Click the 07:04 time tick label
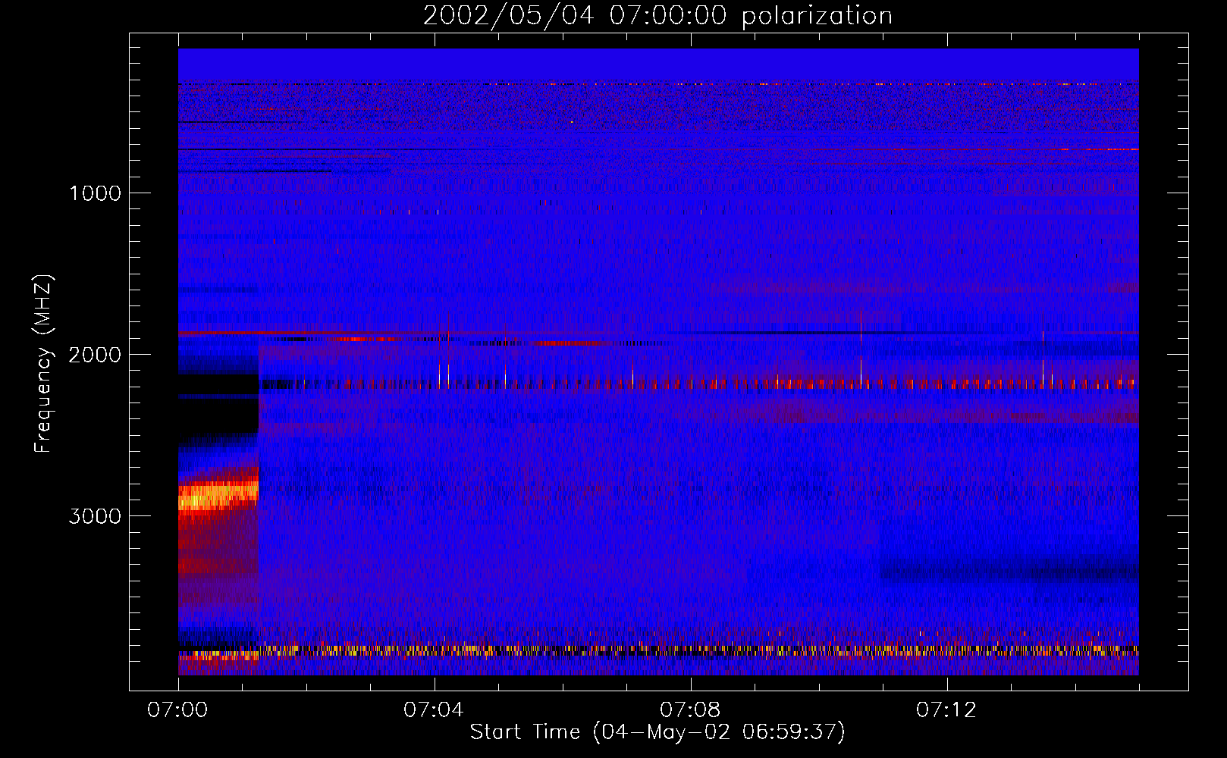This screenshot has height=758, width=1227. tap(434, 710)
